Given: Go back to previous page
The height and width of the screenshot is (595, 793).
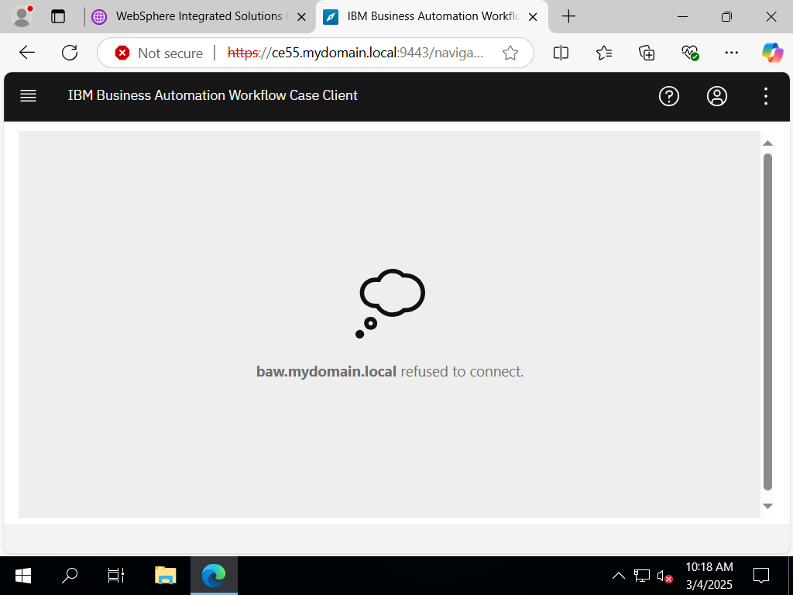Looking at the screenshot, I should [27, 53].
